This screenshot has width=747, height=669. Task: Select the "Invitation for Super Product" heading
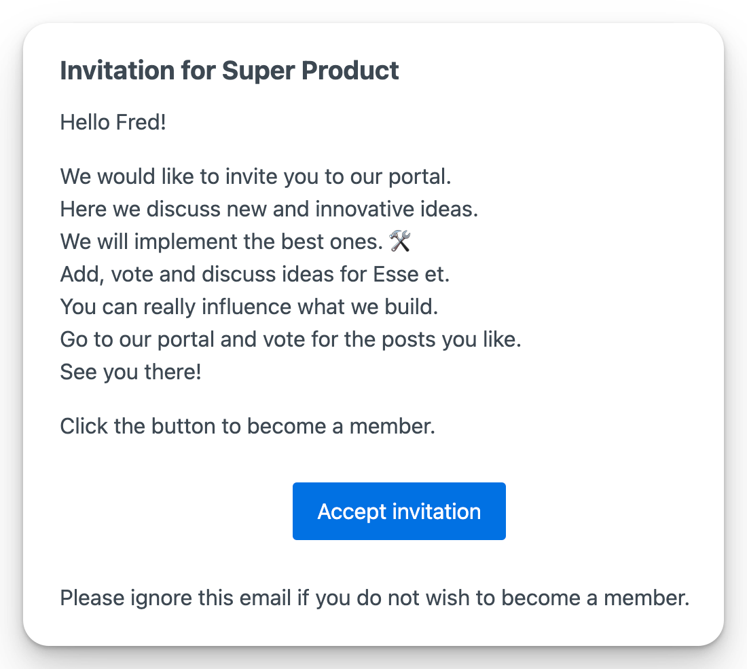coord(230,71)
